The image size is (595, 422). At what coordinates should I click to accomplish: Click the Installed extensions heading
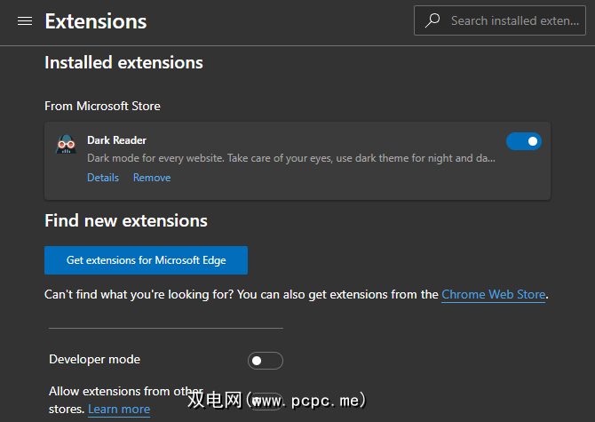pyautogui.click(x=123, y=63)
